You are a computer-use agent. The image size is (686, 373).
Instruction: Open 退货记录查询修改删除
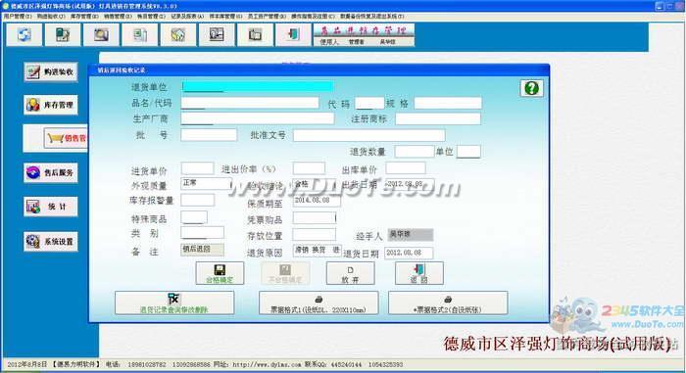coord(174,303)
